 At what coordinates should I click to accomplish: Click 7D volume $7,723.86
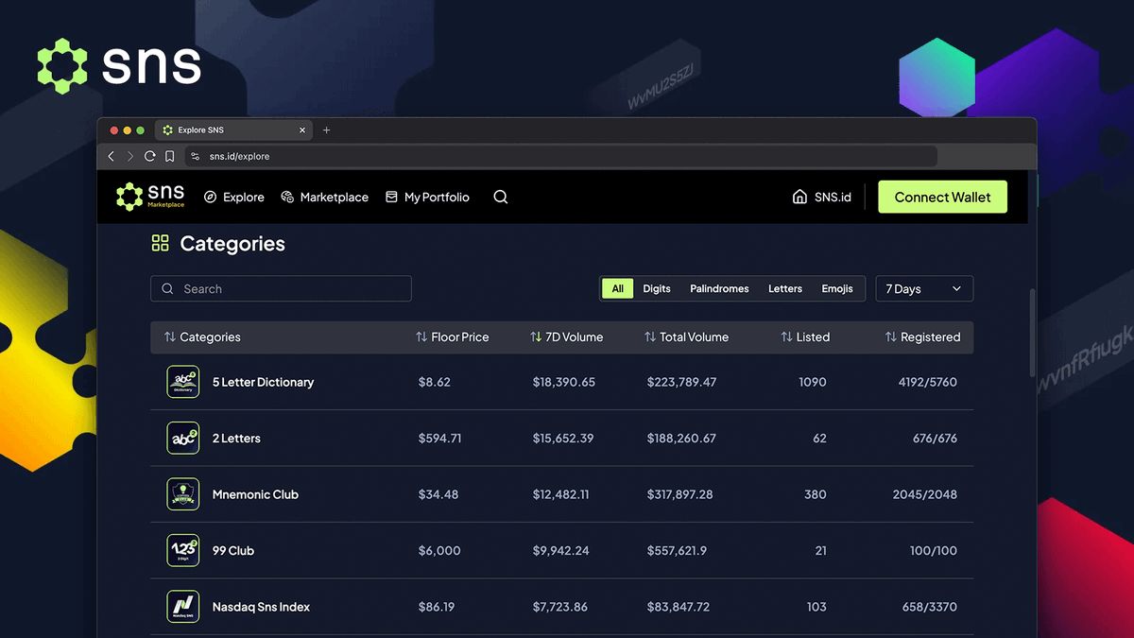(560, 607)
